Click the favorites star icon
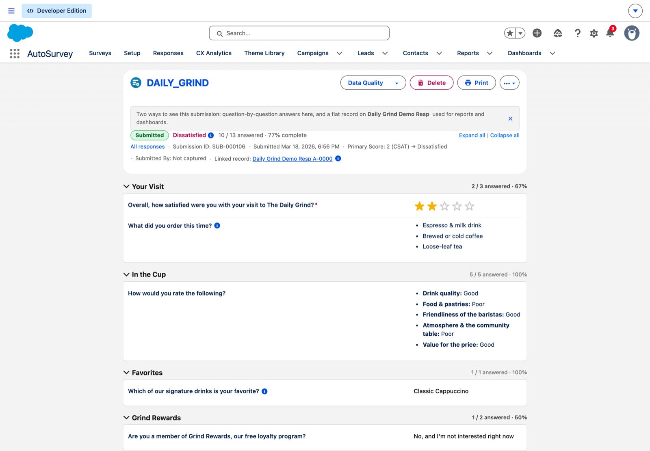This screenshot has width=650, height=451. [x=510, y=33]
